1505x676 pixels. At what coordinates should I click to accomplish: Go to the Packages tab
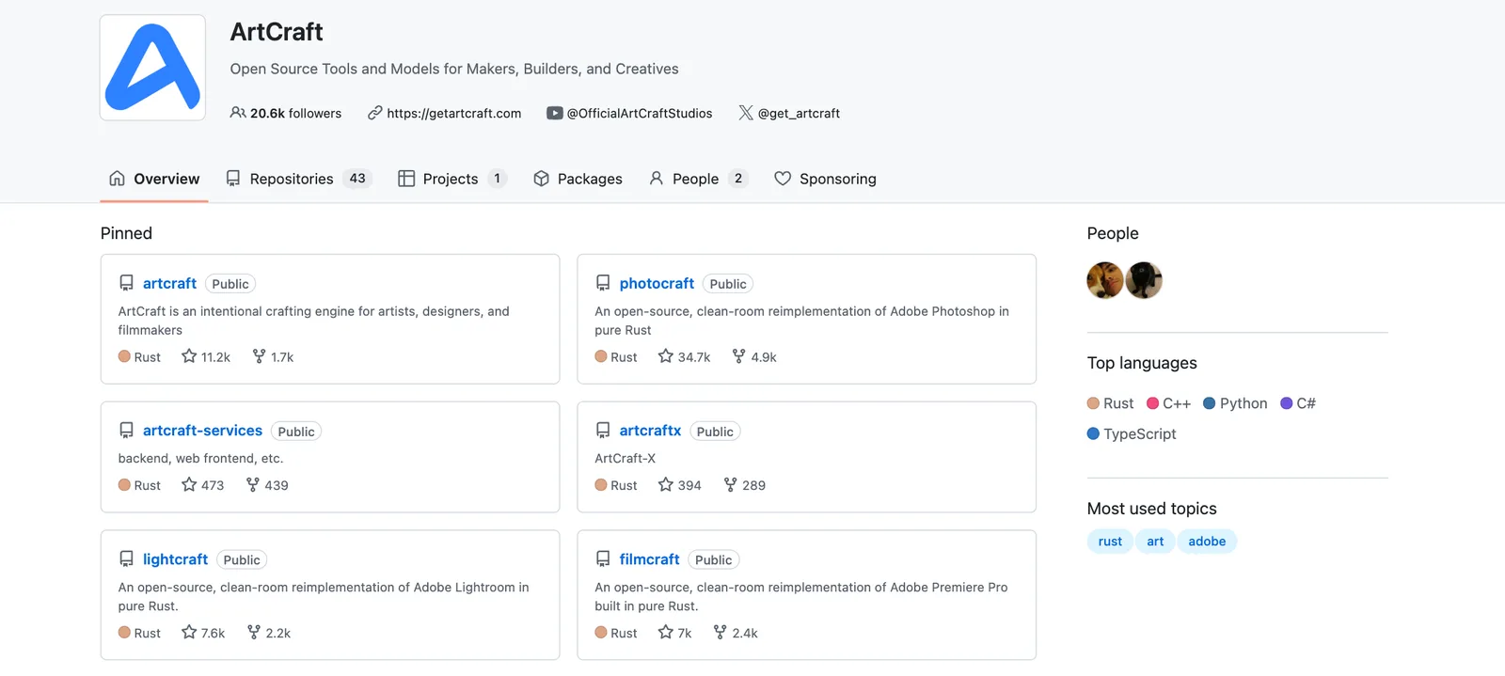pos(578,179)
